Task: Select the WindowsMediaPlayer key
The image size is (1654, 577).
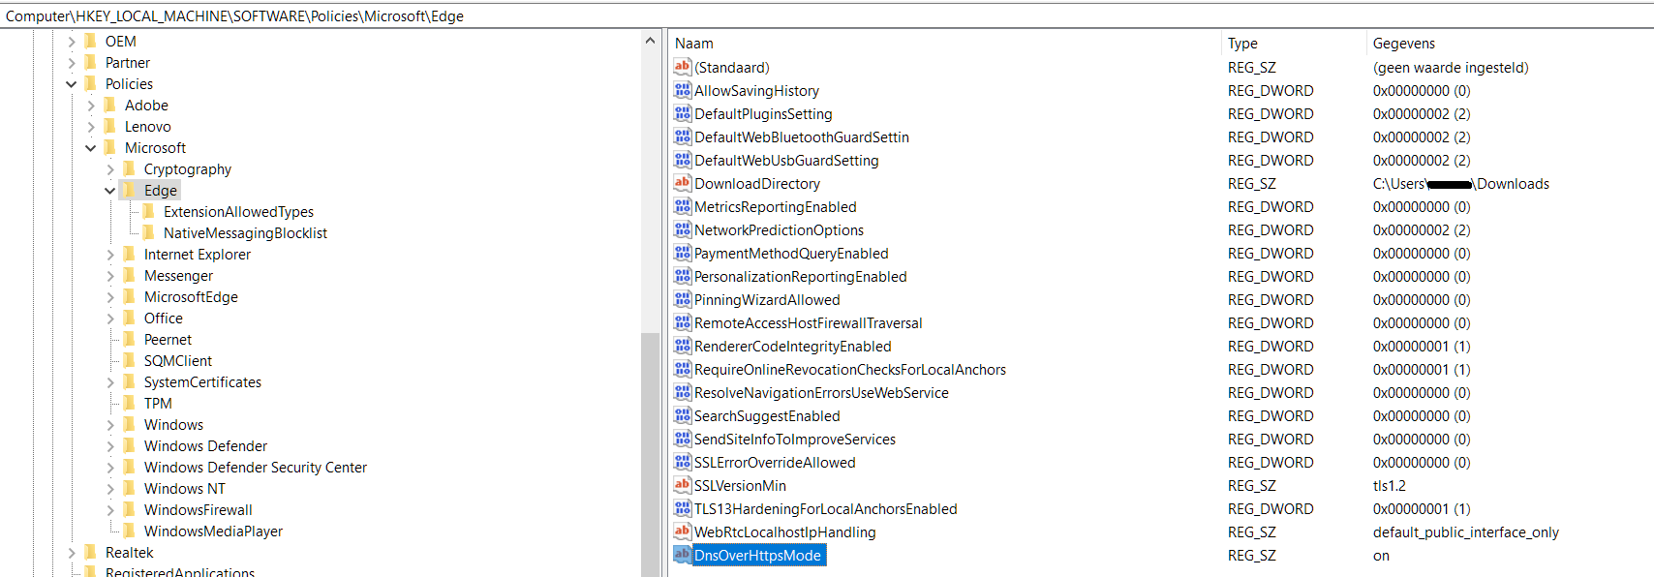Action: [213, 531]
